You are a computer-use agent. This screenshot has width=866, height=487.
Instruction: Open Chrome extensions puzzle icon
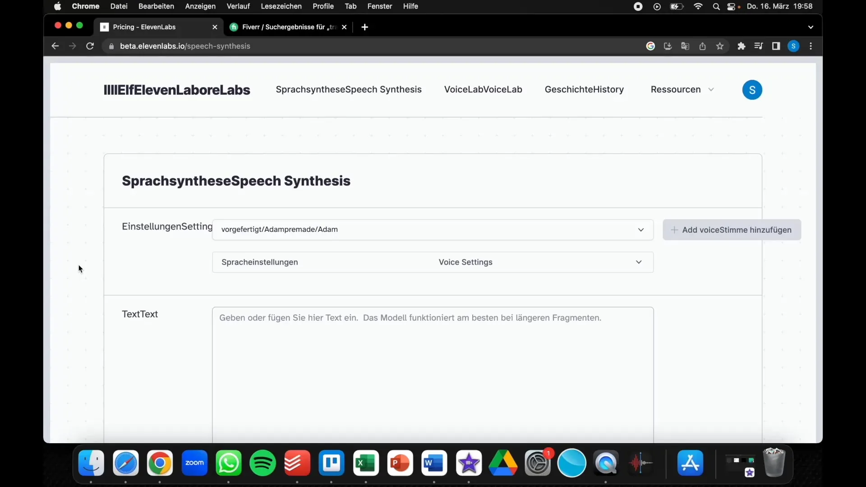742,46
